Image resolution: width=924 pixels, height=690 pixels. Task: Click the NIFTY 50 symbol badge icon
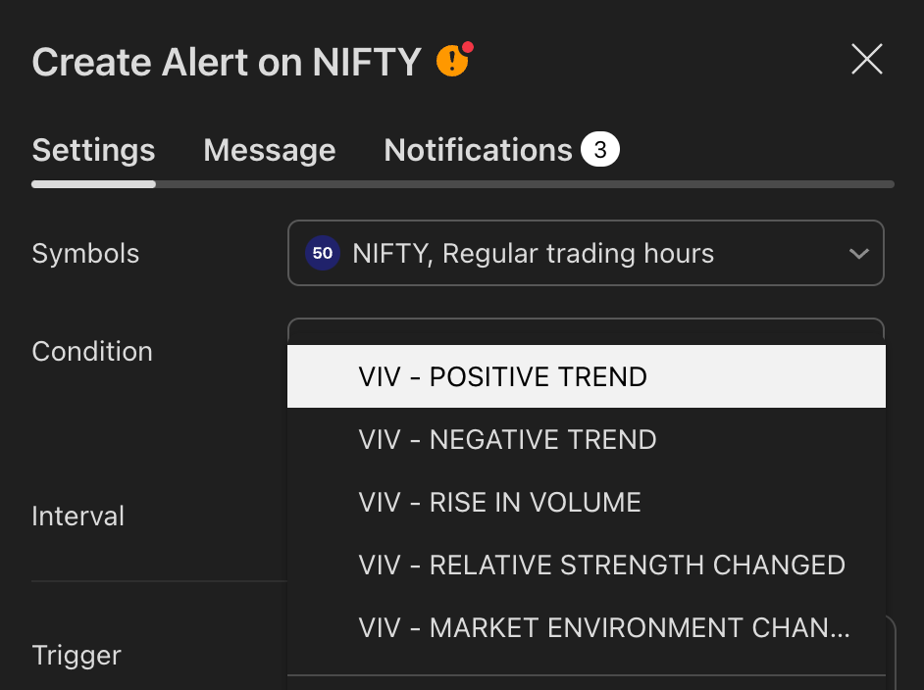pyautogui.click(x=322, y=253)
